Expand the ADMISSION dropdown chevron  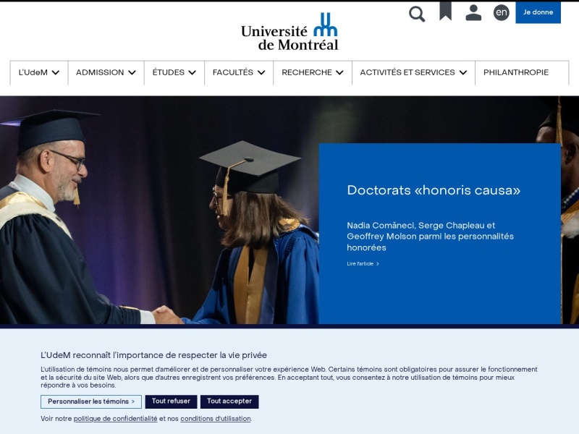pos(132,73)
